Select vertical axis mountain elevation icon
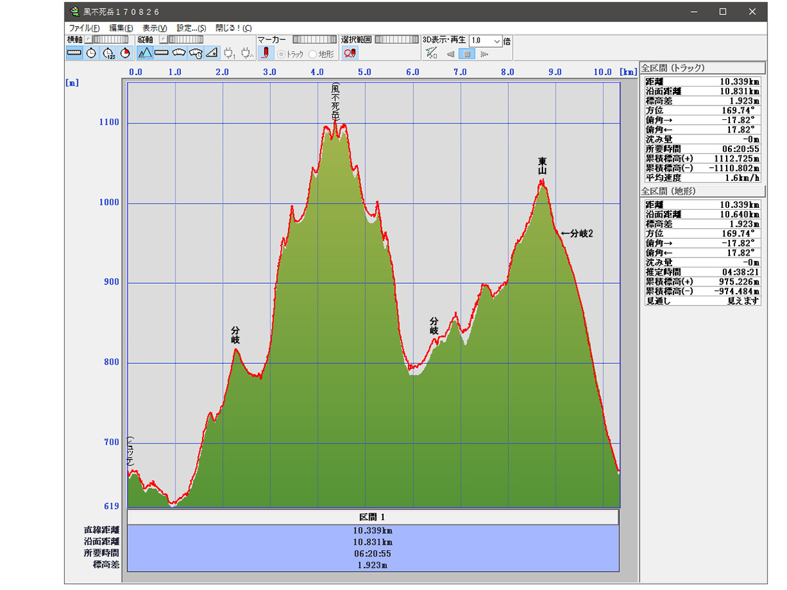 coord(145,52)
